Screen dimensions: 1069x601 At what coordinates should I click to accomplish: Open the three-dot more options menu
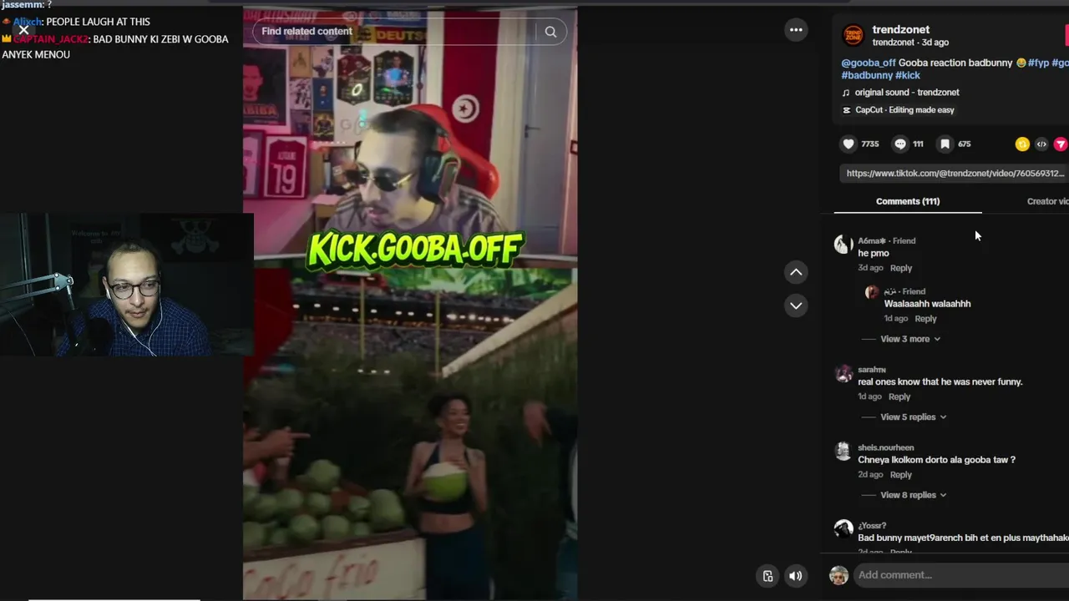796,30
